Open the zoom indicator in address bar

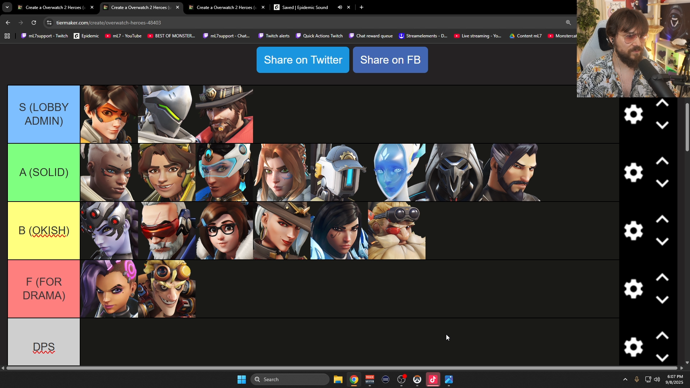pos(568,23)
